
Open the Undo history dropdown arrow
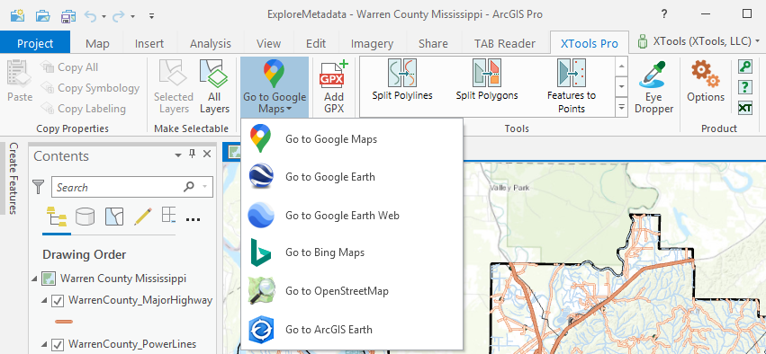coord(104,16)
